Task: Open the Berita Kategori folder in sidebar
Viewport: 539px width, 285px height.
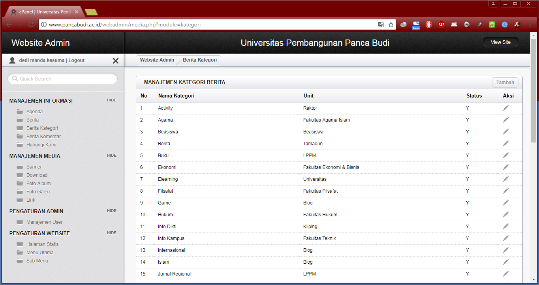Action: click(x=42, y=128)
